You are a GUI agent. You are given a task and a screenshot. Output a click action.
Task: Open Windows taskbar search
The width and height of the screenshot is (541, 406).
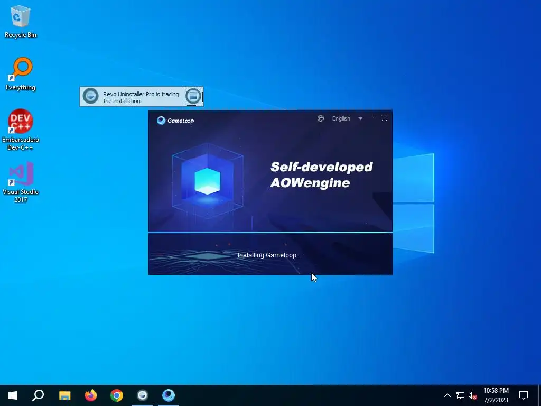[x=38, y=395]
